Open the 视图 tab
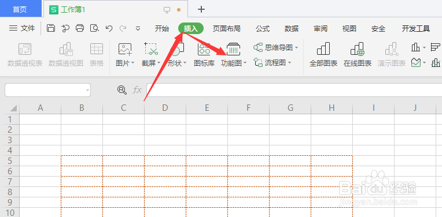 [349, 28]
